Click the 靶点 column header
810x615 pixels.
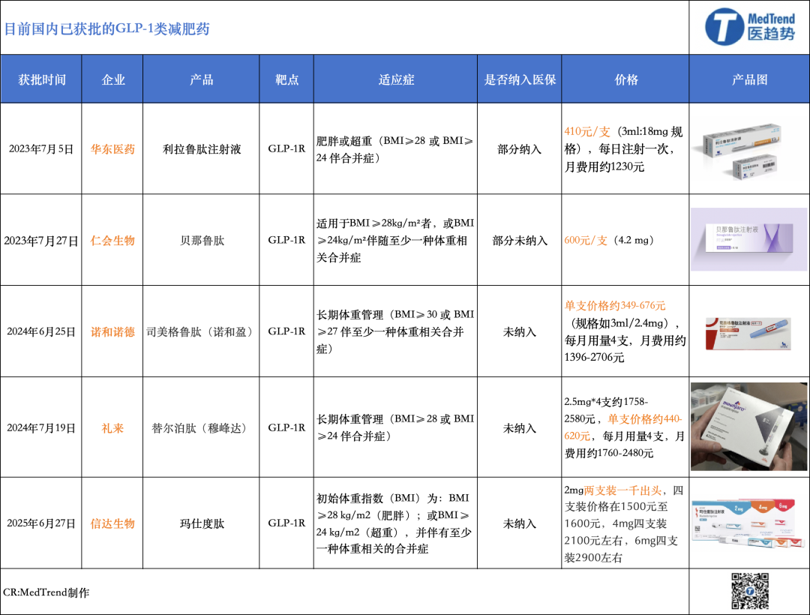[286, 79]
